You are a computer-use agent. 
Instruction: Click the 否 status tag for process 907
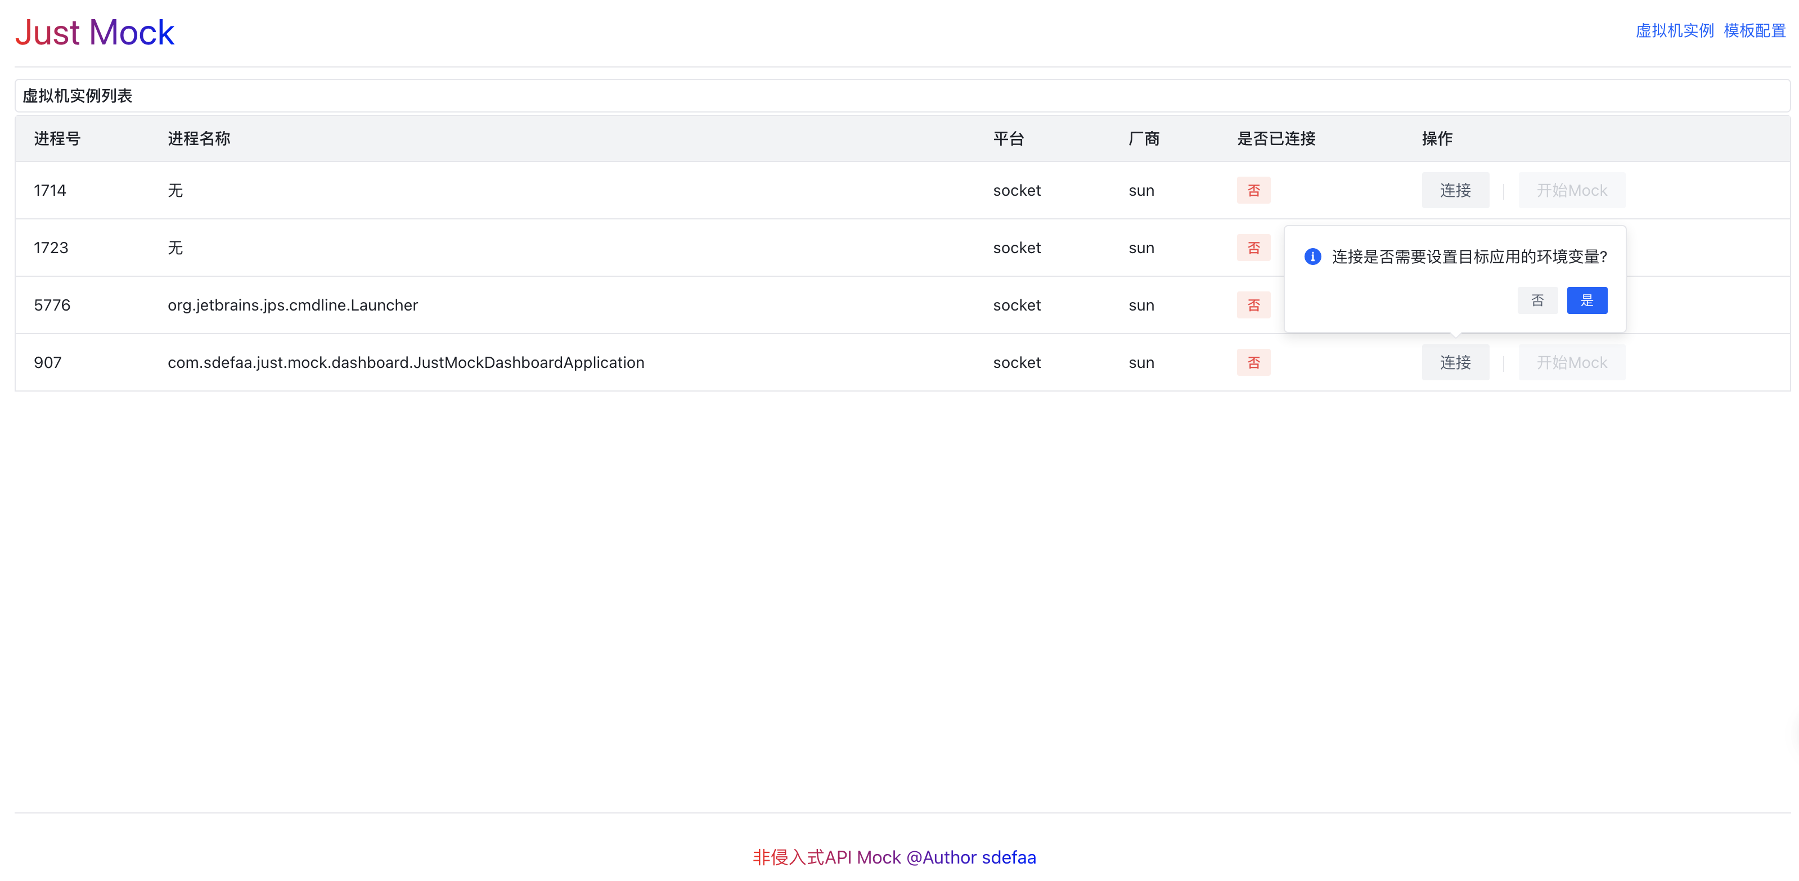coord(1253,362)
